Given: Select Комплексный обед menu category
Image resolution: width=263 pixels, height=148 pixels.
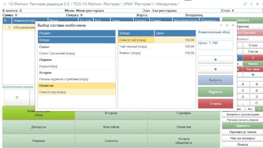Looking at the screenshot, I should [x=39, y=113].
